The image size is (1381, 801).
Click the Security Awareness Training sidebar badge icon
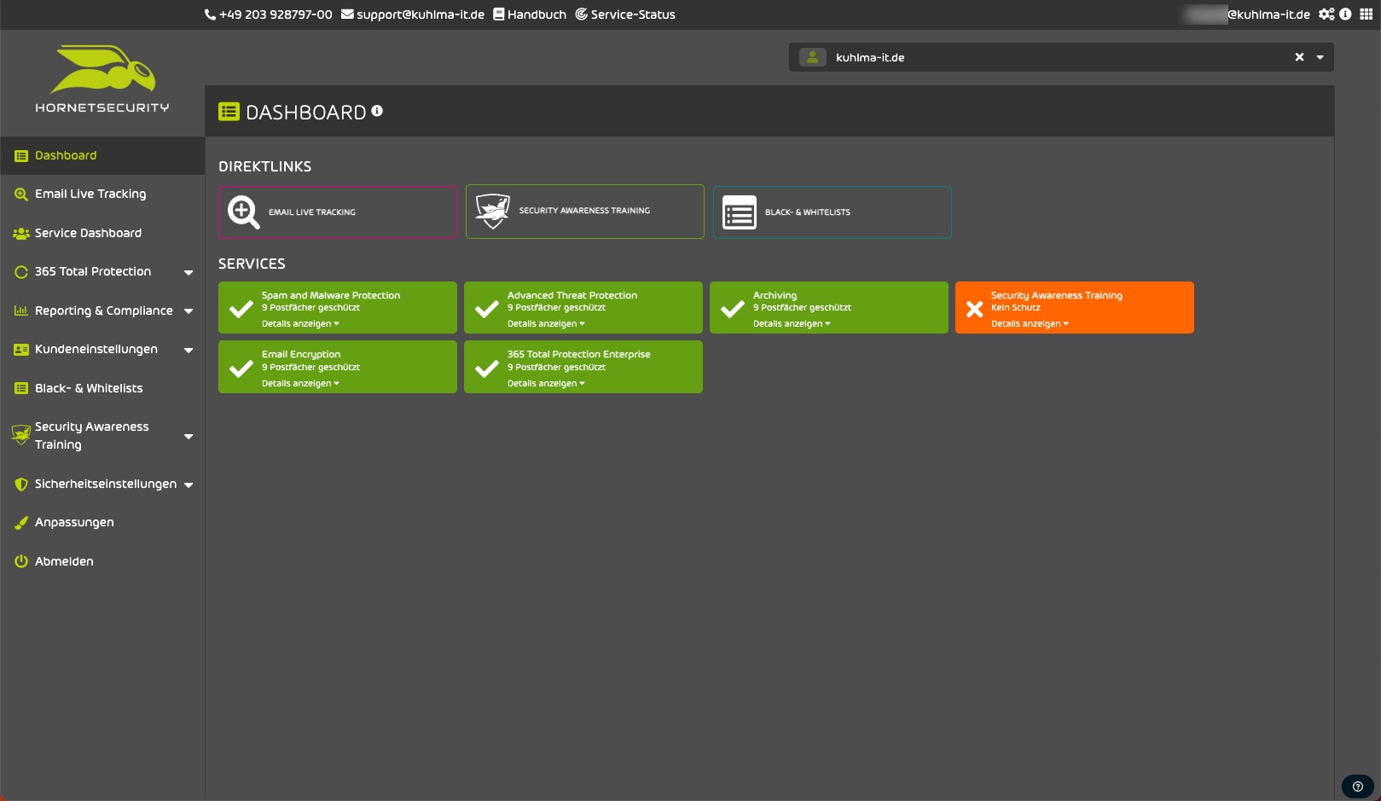click(21, 435)
